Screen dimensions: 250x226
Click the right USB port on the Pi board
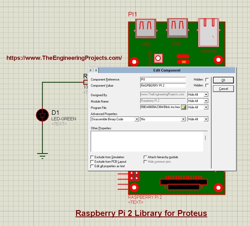pos(177,28)
